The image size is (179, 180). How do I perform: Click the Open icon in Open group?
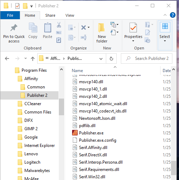[x=148, y=25]
